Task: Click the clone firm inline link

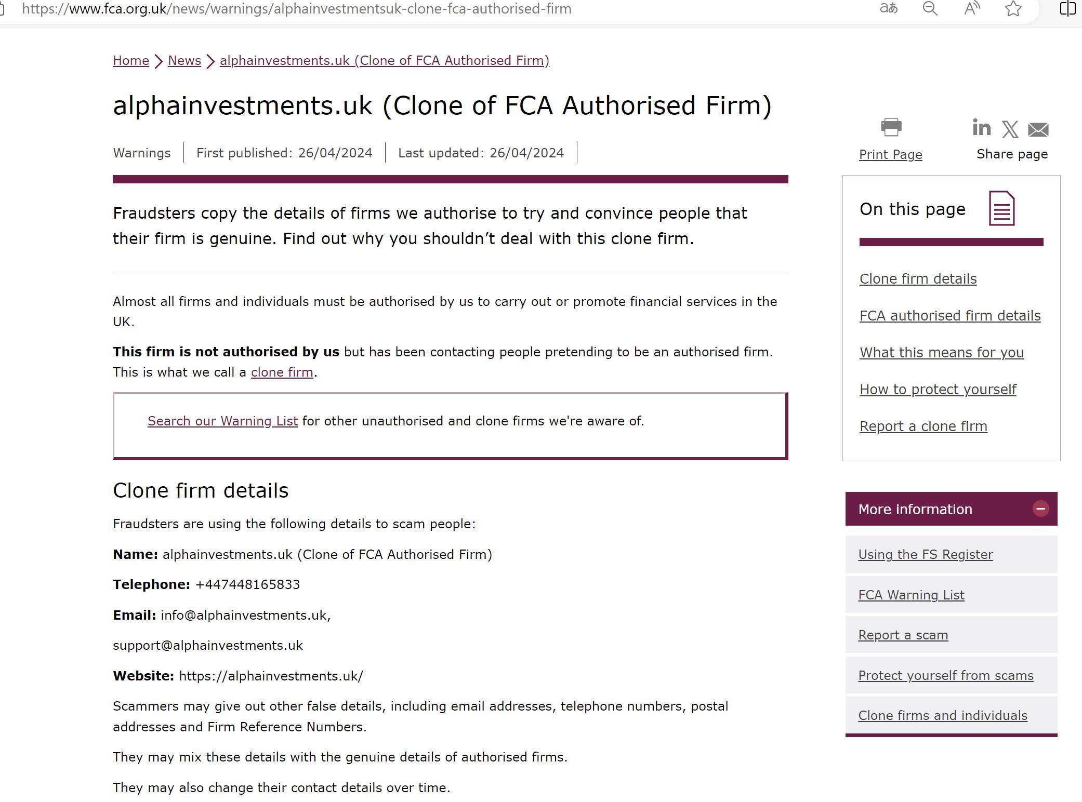Action: coord(282,372)
